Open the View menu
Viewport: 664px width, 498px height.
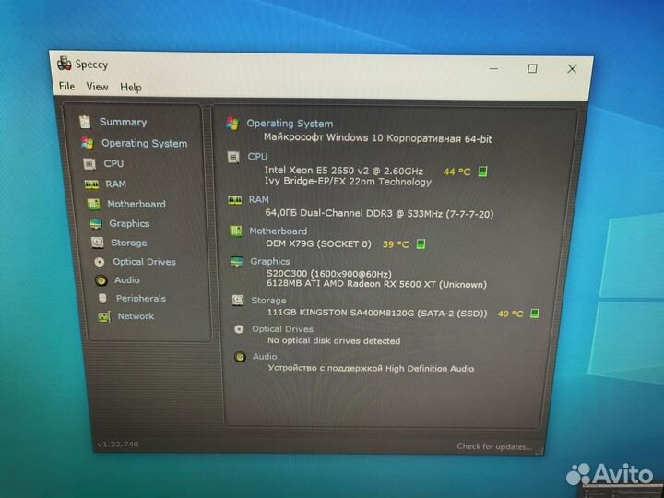97,87
